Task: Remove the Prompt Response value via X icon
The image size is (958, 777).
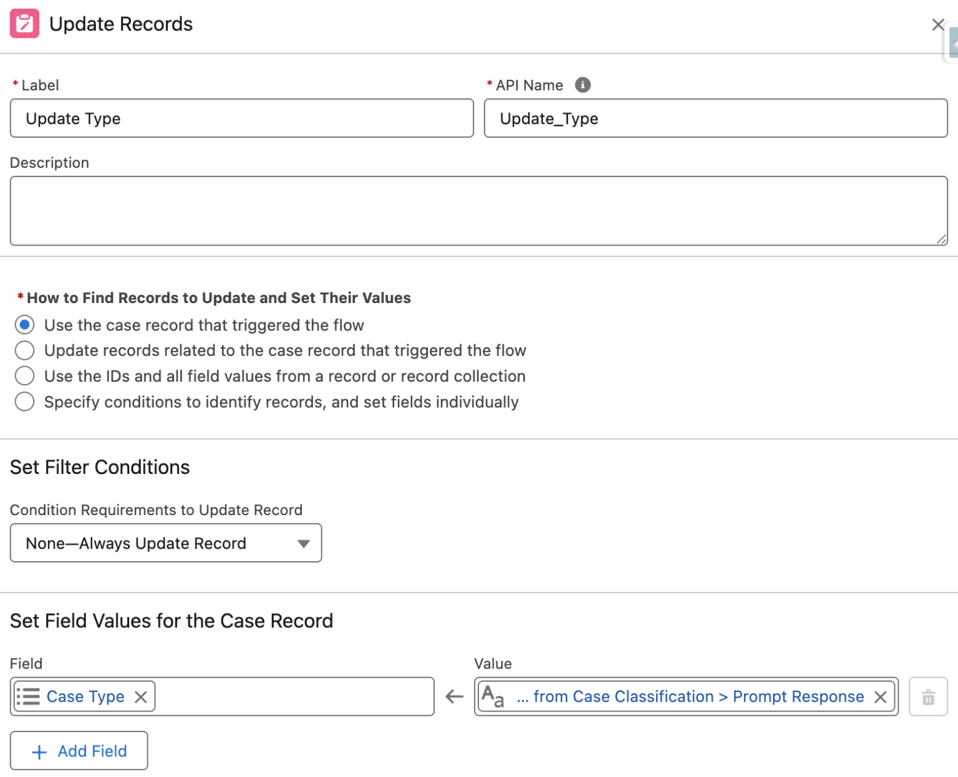Action: 881,697
